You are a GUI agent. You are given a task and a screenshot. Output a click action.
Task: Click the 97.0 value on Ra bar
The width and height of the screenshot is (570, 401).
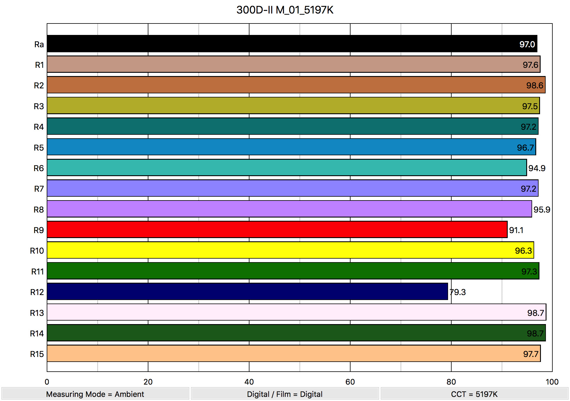point(527,44)
